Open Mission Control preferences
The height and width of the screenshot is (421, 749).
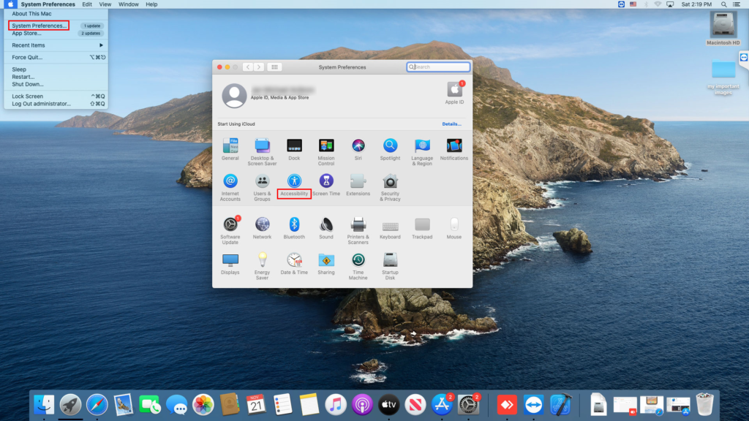(325, 146)
